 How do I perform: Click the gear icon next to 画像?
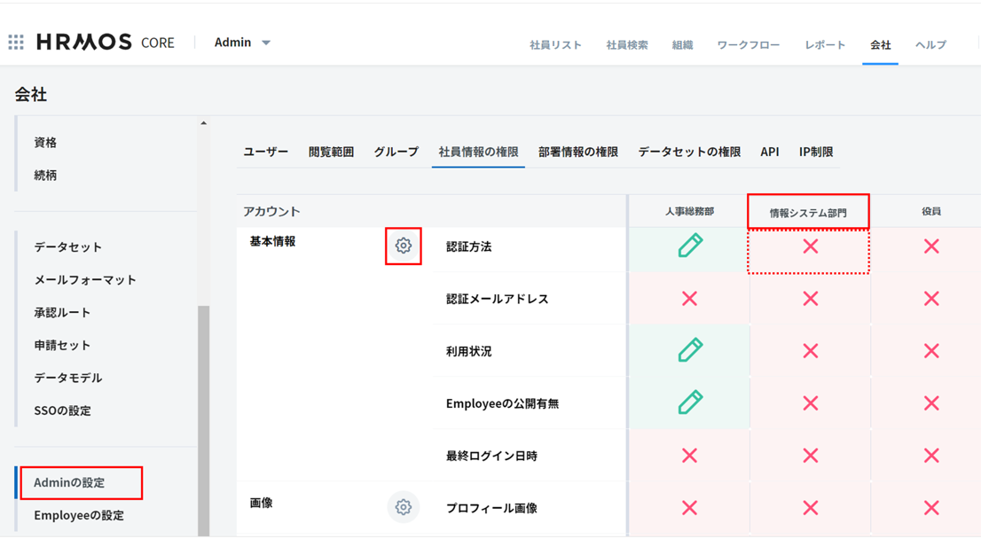[x=404, y=507]
